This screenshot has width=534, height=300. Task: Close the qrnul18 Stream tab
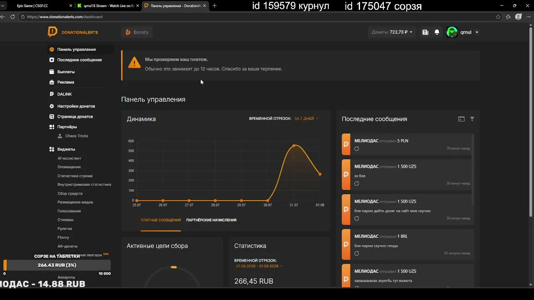pos(137,6)
